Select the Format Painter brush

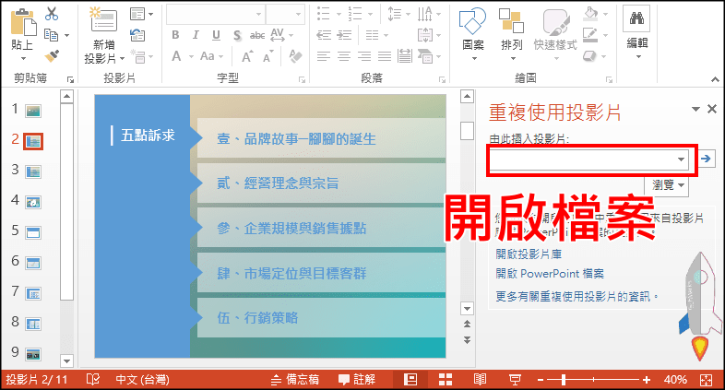click(x=52, y=56)
